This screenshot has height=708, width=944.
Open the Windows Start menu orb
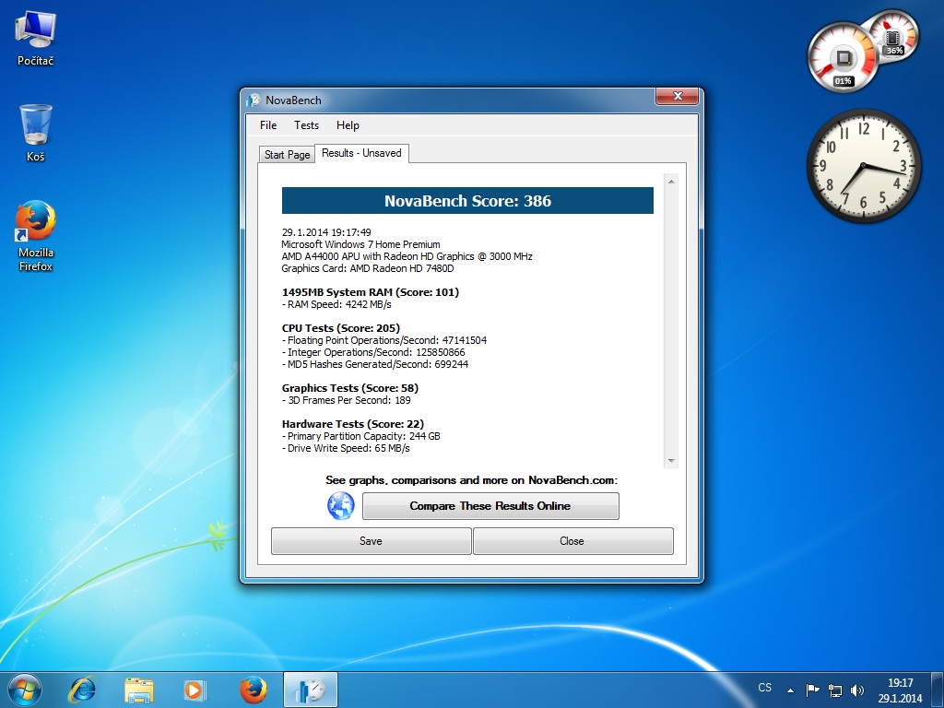click(25, 690)
